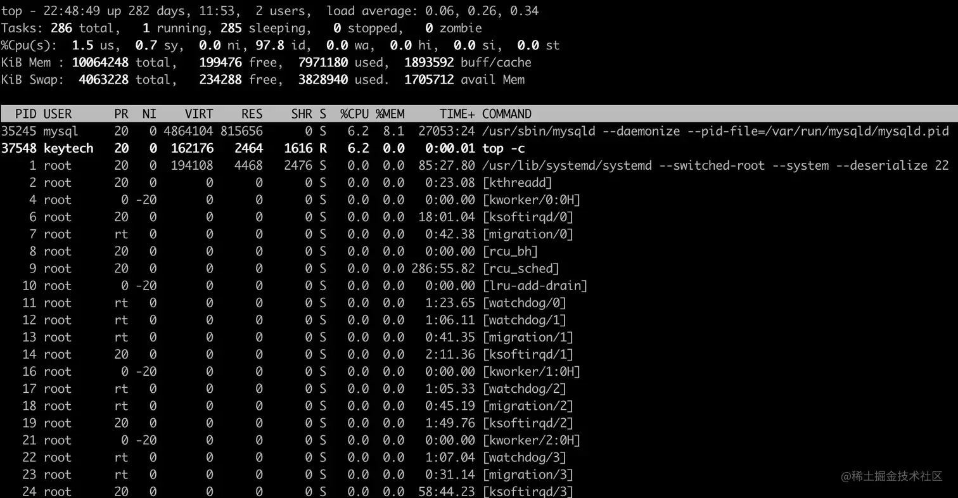Click PID 35245

point(19,131)
